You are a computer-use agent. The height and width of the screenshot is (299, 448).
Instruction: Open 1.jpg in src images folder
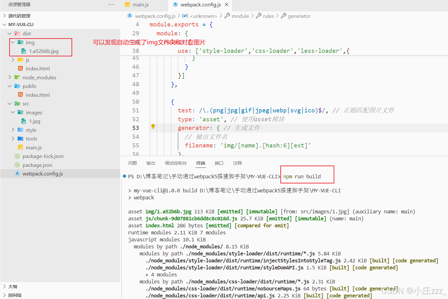[34, 121]
